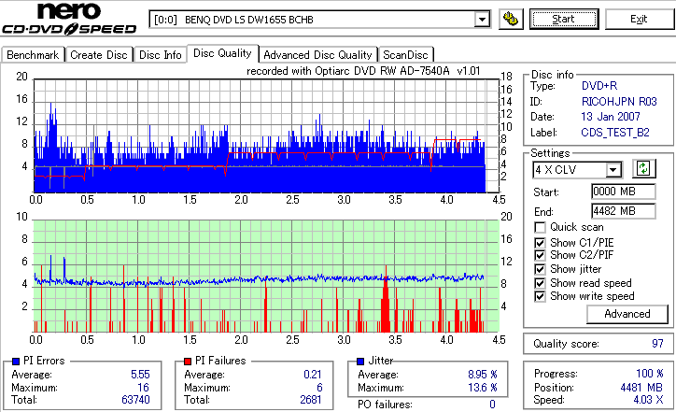
Task: Click the Speed 4.03 X value
Action: pos(648,400)
